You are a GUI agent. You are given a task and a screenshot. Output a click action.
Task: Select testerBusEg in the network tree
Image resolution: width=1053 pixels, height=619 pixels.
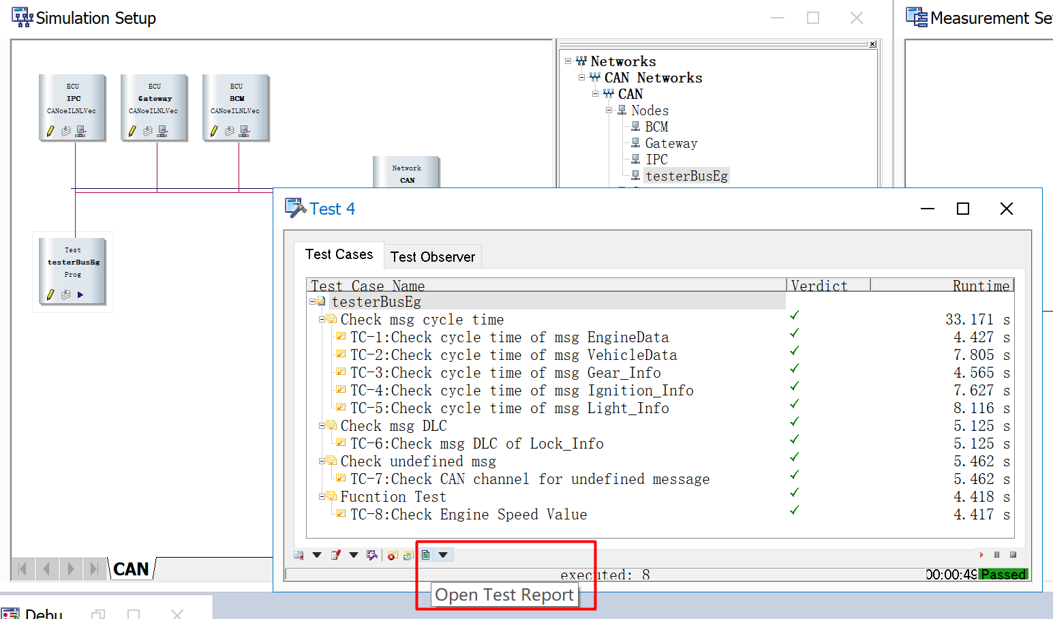(686, 176)
